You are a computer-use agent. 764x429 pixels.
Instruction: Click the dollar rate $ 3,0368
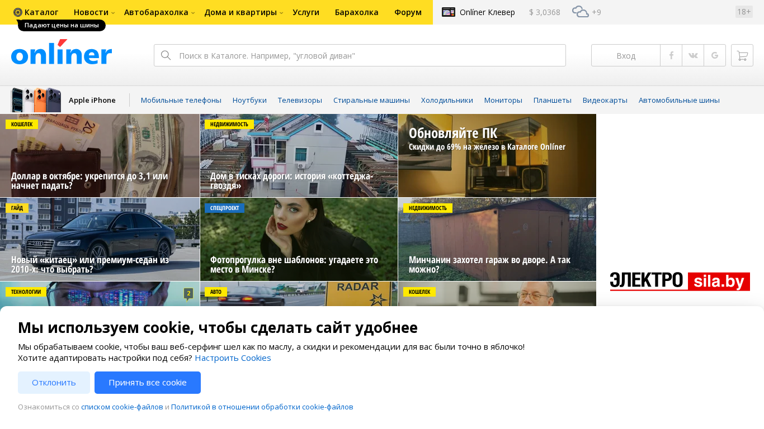tap(545, 12)
